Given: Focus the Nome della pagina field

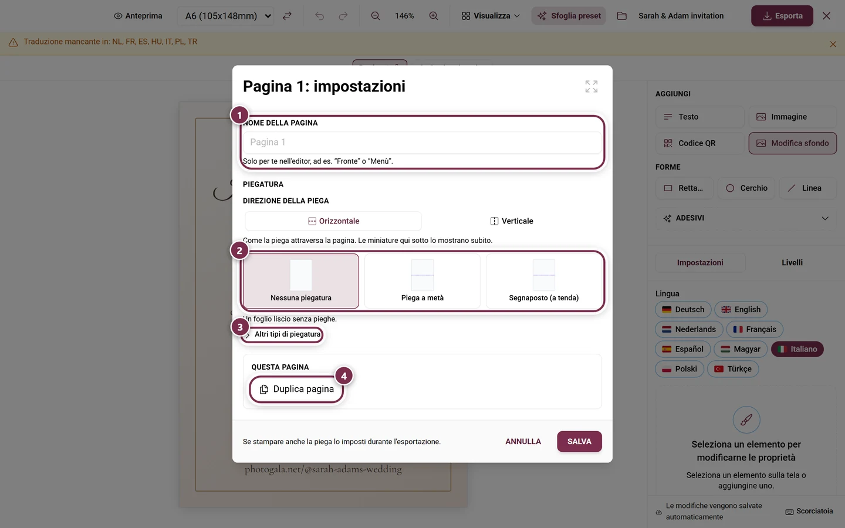Looking at the screenshot, I should pyautogui.click(x=422, y=143).
